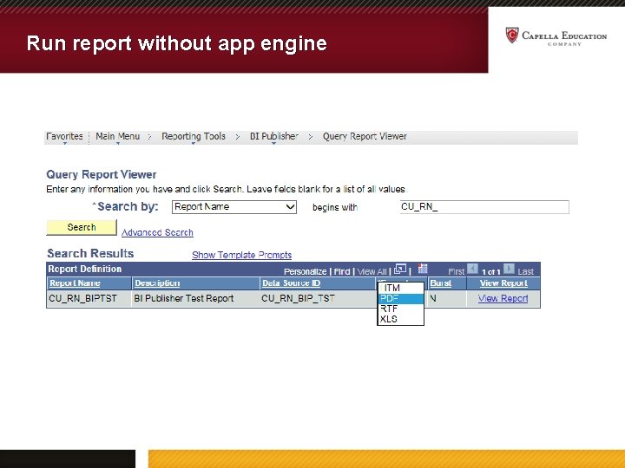Open the Favorites menu
The height and width of the screenshot is (468, 625).
pyautogui.click(x=64, y=137)
